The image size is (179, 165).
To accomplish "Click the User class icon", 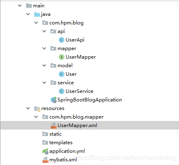I will coord(62,74).
